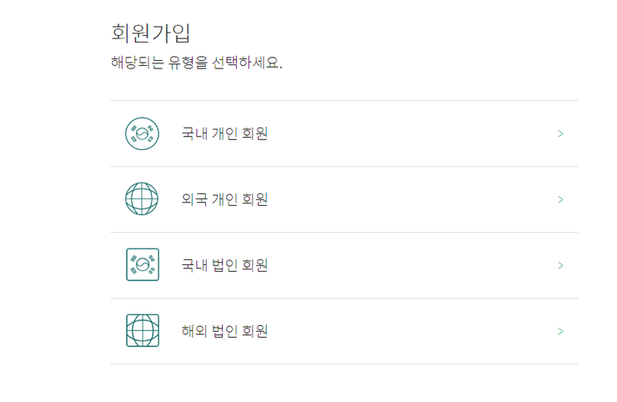Open the arrow next to 외국 개인 회원
The width and height of the screenshot is (617, 402).
(x=561, y=199)
